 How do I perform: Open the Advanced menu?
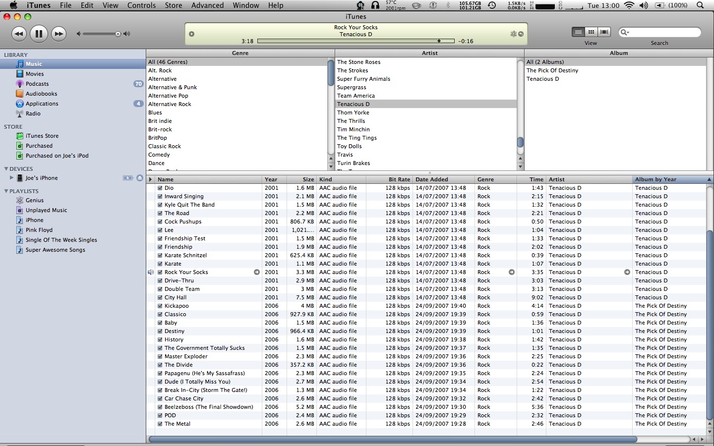(207, 5)
